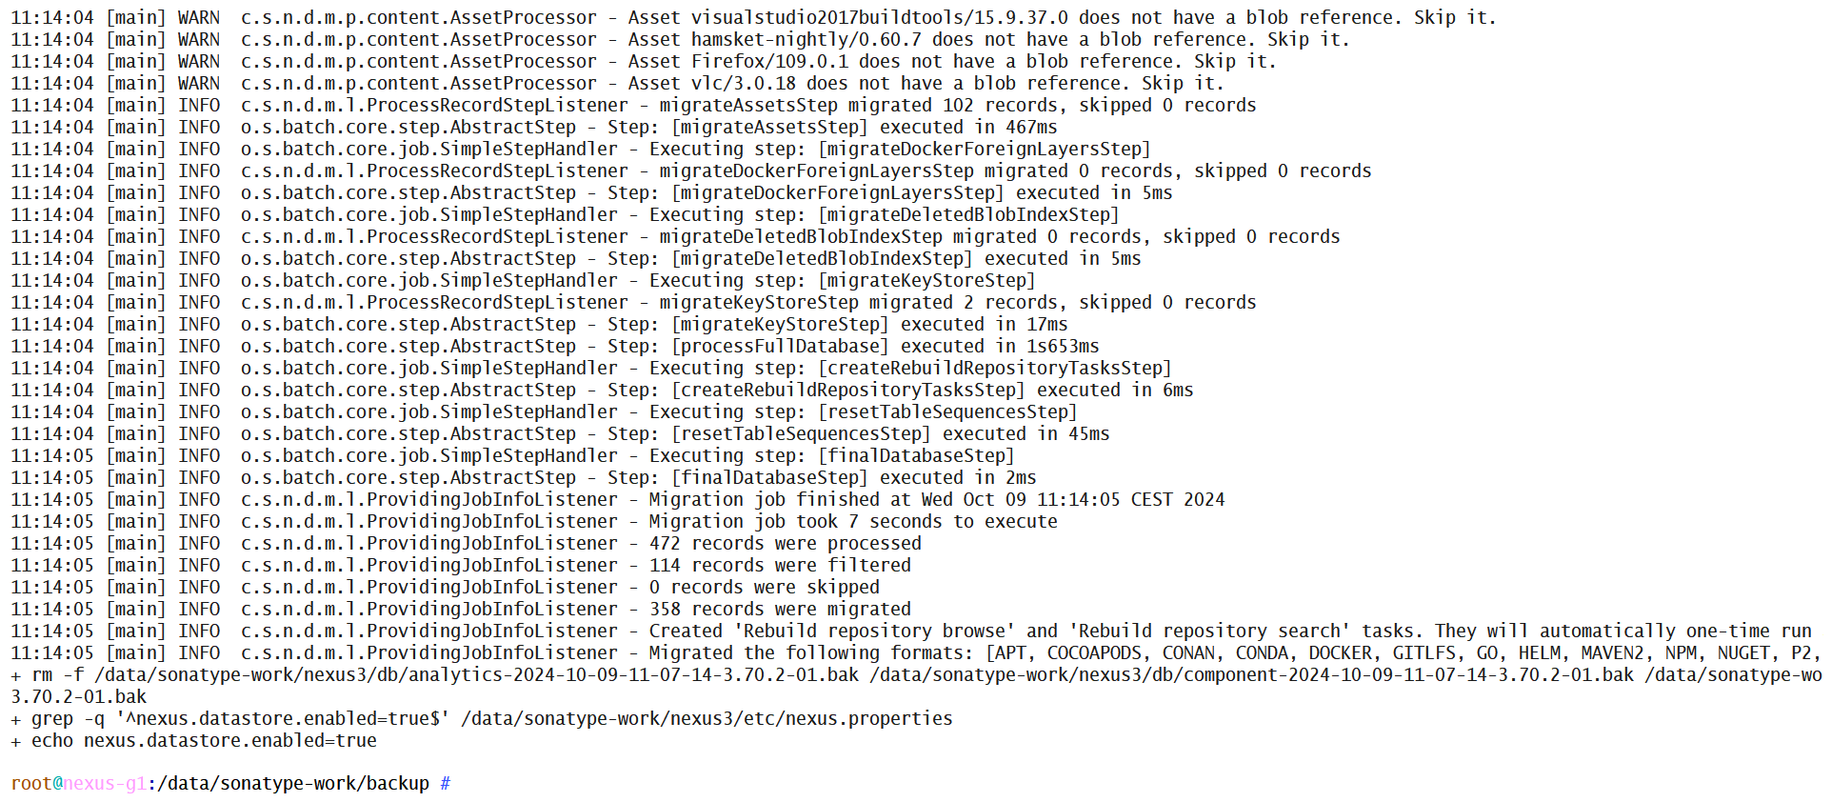Click the 'hamsket-nightly/0.60.7' asset name
The image size is (1832, 802).
806,40
